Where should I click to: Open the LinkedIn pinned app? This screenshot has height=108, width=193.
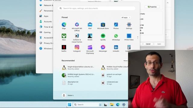pyautogui.click(x=116, y=49)
